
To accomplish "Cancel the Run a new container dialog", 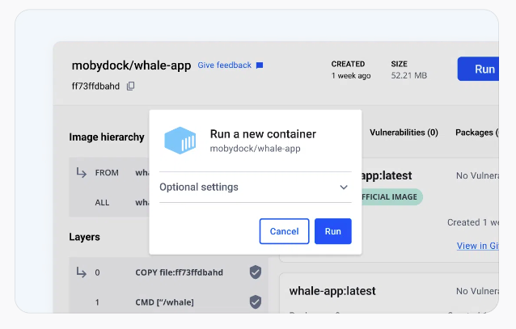I will click(285, 231).
